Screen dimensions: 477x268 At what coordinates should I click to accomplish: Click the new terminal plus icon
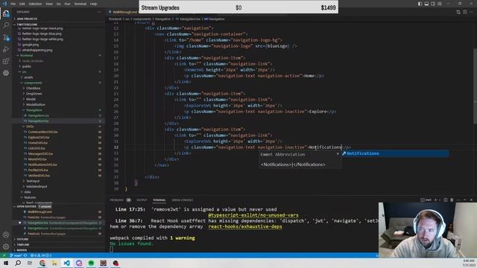pos(435,200)
